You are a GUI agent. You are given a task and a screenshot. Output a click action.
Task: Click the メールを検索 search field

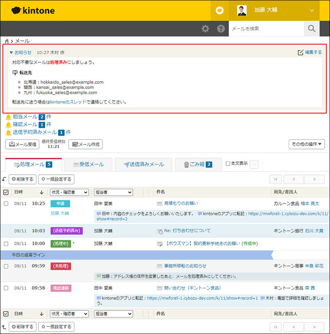[x=266, y=29]
